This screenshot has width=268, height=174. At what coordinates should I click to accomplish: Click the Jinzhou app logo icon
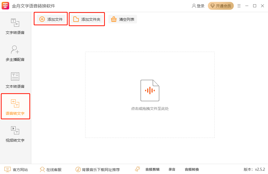point(5,6)
